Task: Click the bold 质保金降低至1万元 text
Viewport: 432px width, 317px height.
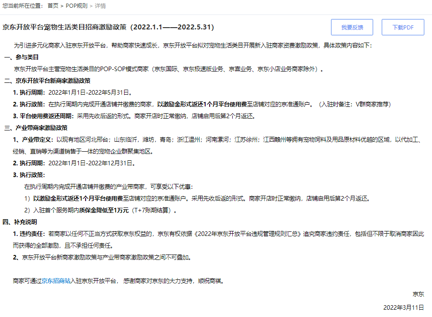Action: (x=104, y=210)
